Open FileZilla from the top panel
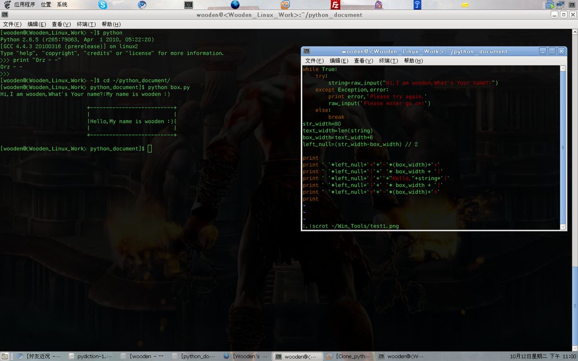 click(335, 5)
